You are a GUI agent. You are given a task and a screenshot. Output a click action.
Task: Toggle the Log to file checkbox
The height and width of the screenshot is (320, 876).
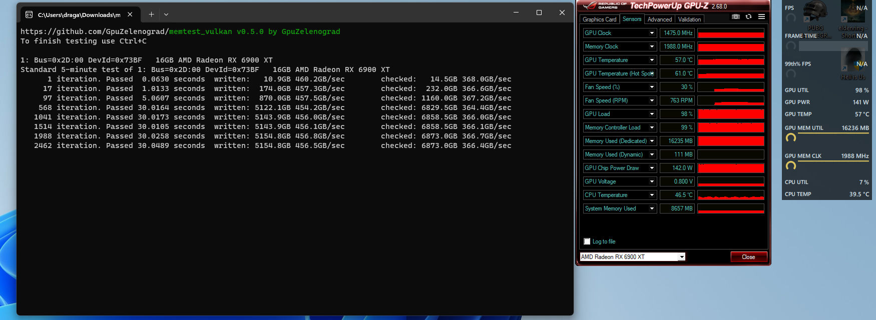587,241
